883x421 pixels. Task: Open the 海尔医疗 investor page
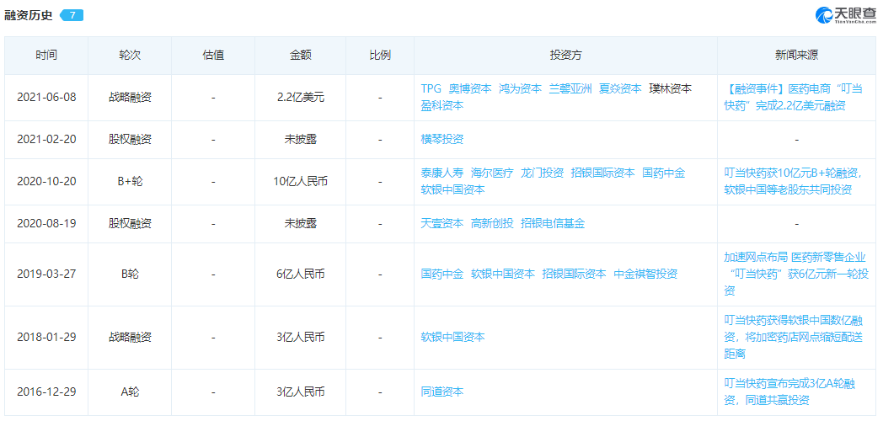tap(492, 173)
